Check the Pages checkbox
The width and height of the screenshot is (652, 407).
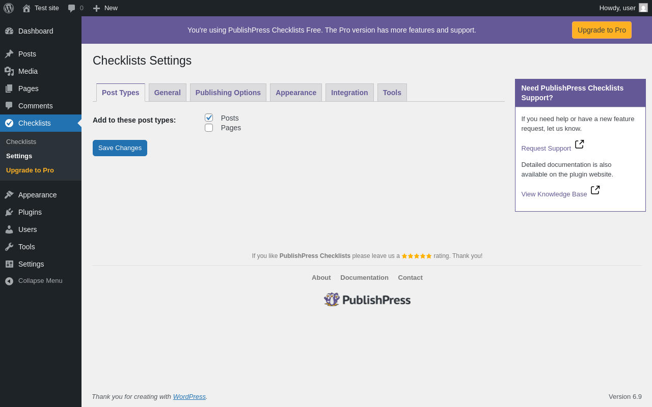209,128
